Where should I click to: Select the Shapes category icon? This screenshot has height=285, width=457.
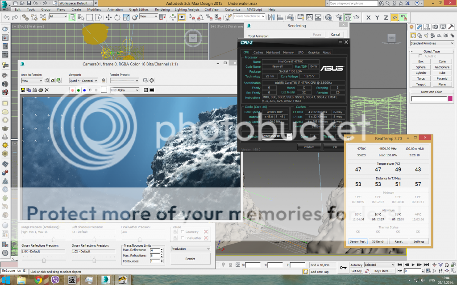click(420, 36)
